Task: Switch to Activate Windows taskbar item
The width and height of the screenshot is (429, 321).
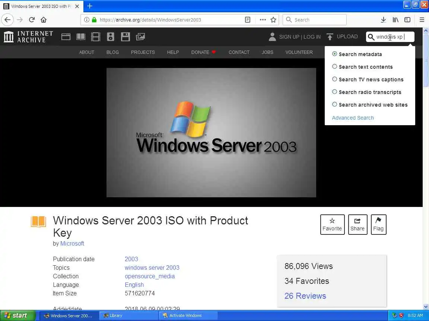Action: (x=188, y=315)
